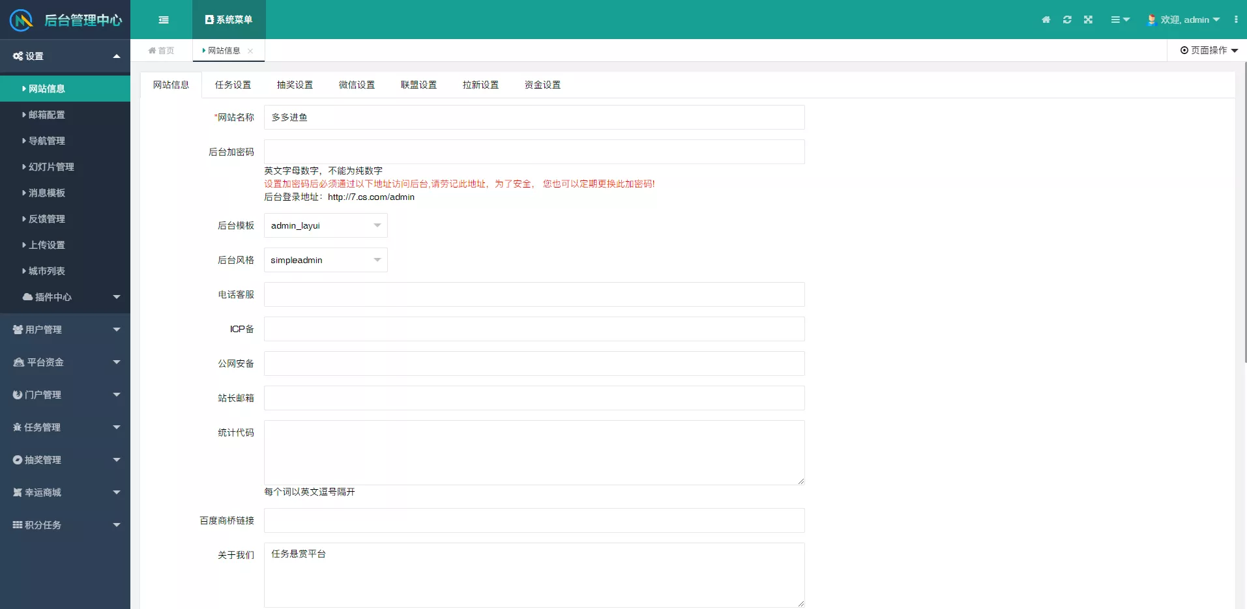Open the list menu icon dropdown
Screen dimensions: 1247x609
pyautogui.click(x=1119, y=20)
